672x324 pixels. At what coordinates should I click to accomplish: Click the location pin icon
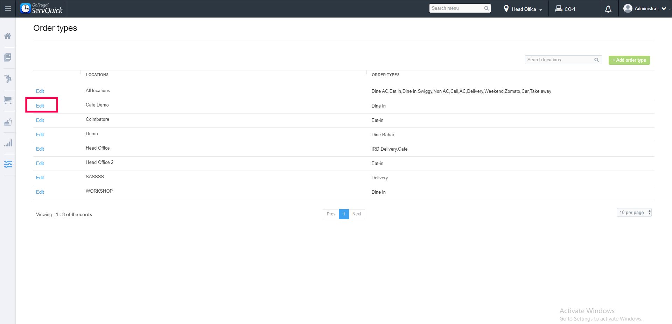[x=506, y=9]
